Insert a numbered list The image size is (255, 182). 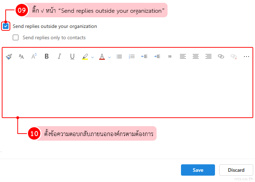pos(132,57)
